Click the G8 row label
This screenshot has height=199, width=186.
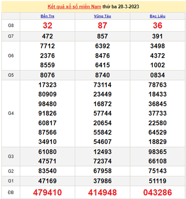coord(11,25)
